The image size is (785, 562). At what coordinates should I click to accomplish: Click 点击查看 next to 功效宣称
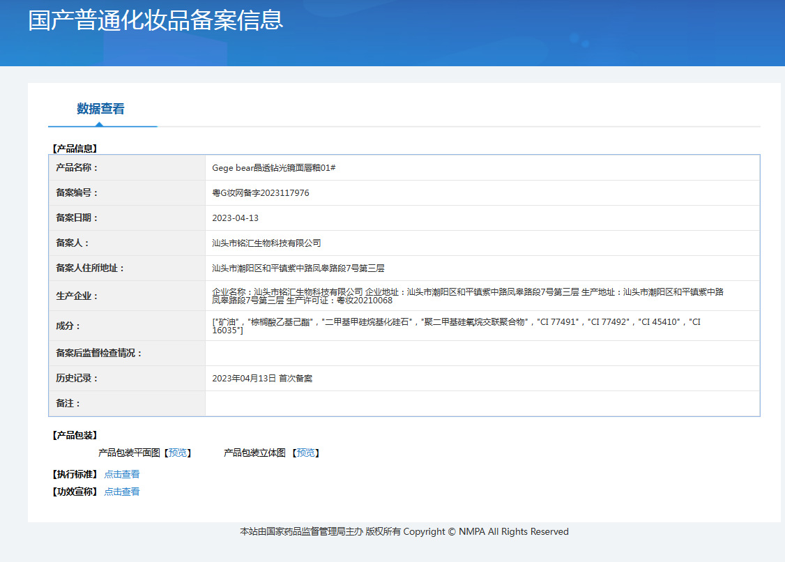tap(122, 492)
